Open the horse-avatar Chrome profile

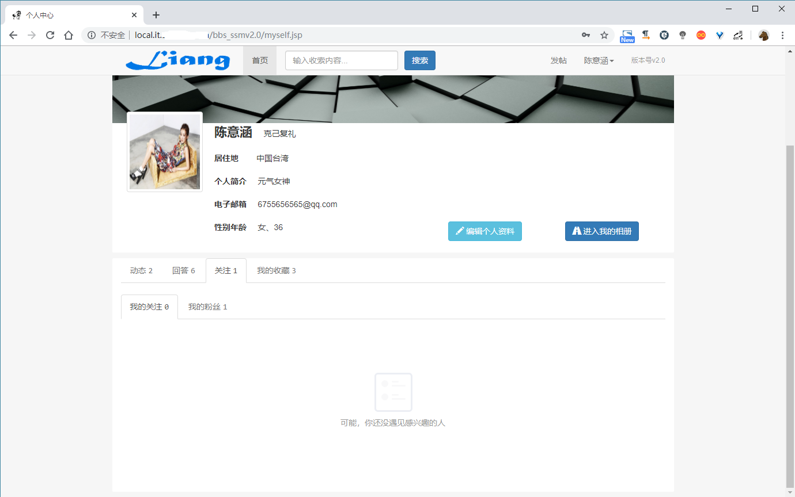764,35
